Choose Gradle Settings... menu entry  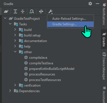tap(70, 24)
